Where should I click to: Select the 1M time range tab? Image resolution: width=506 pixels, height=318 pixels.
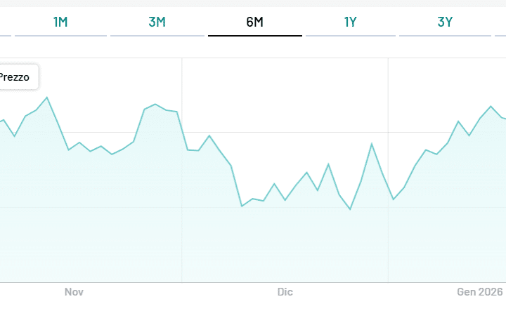pos(60,22)
